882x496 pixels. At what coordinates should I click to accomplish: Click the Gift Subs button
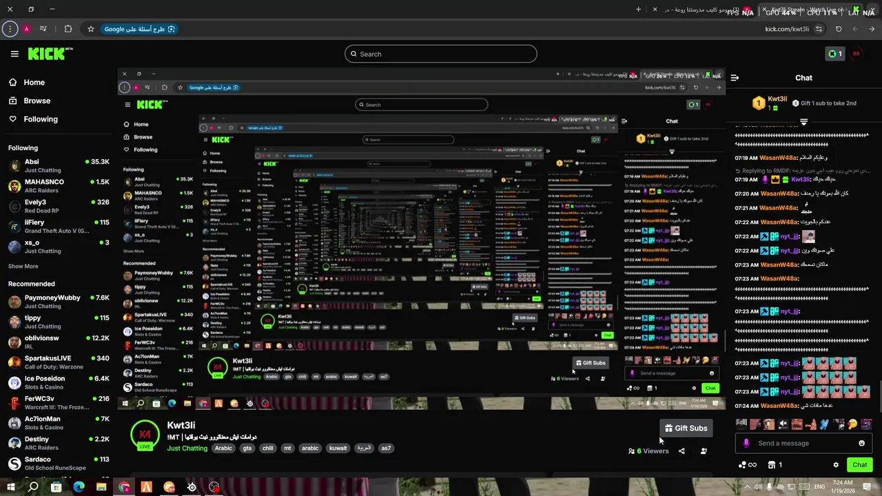(686, 428)
